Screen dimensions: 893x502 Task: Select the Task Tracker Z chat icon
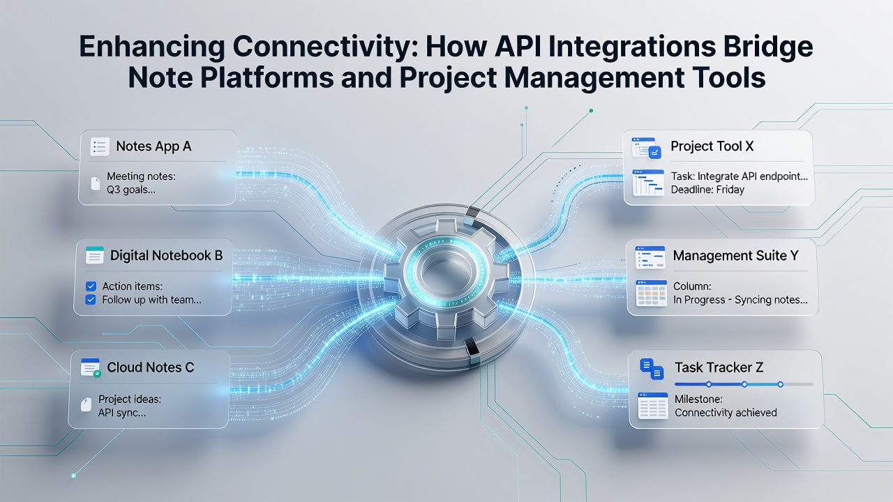point(650,368)
